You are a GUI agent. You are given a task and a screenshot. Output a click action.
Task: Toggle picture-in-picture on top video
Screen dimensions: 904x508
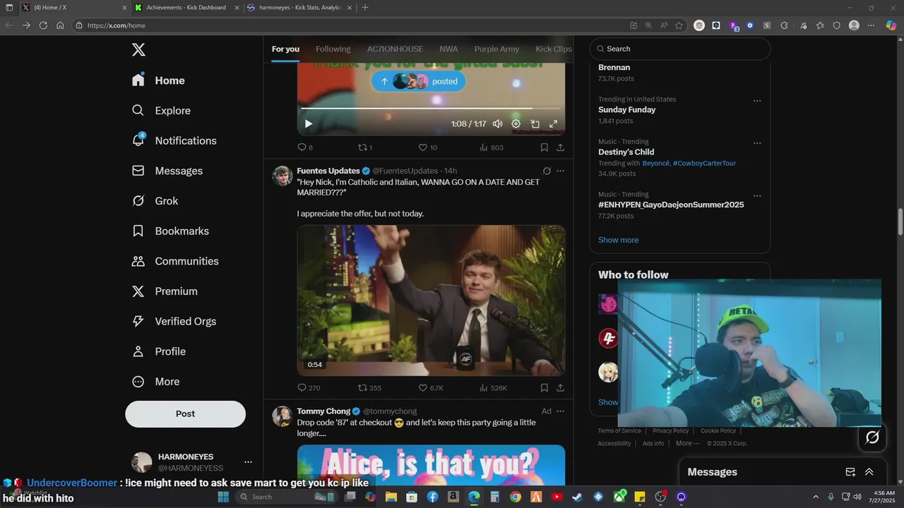tap(535, 123)
